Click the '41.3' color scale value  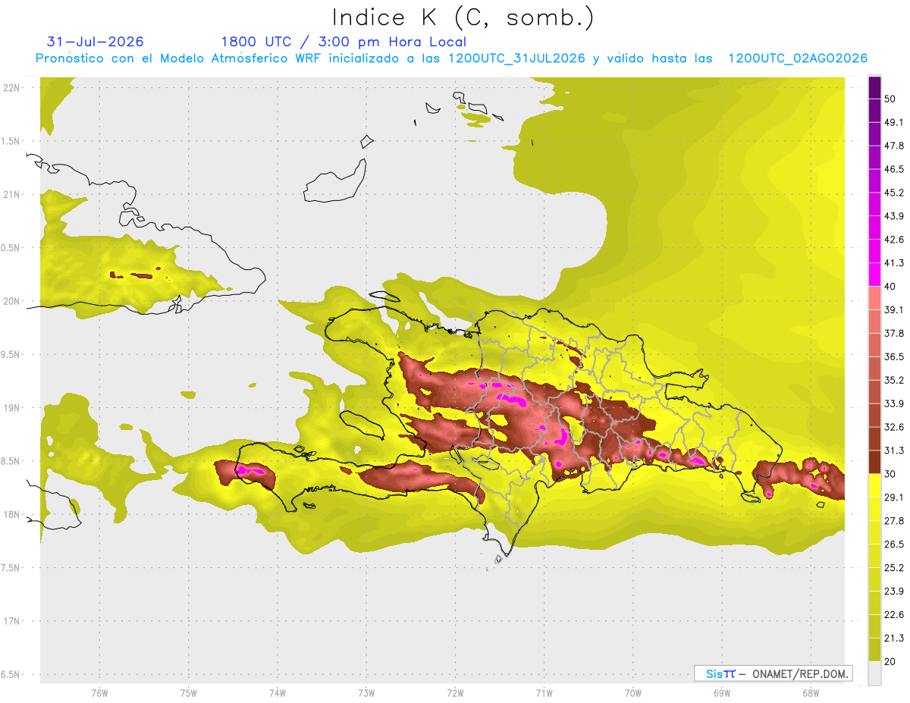click(x=894, y=263)
